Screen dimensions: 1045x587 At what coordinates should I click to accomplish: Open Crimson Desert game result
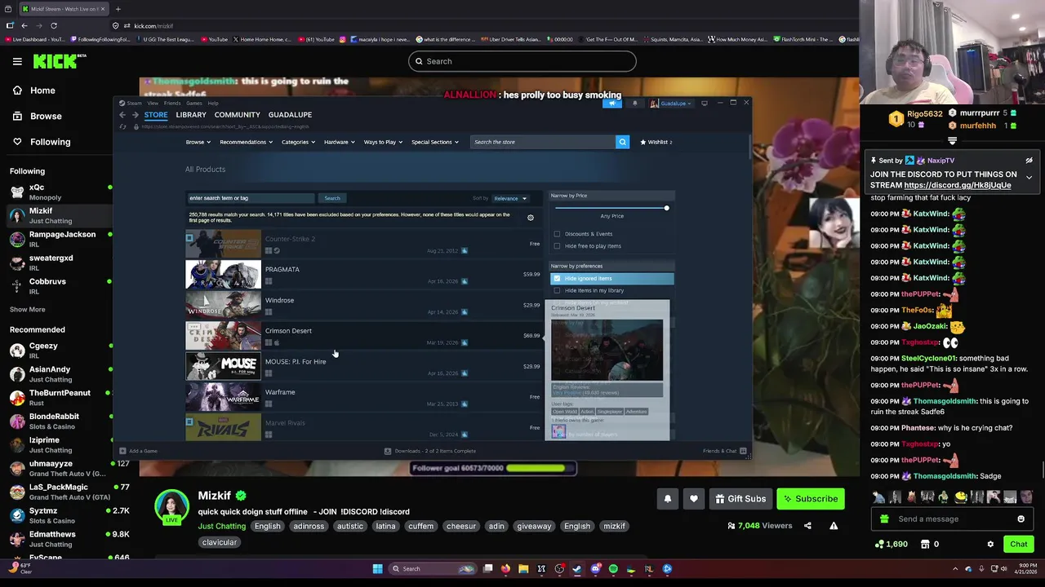click(363, 336)
